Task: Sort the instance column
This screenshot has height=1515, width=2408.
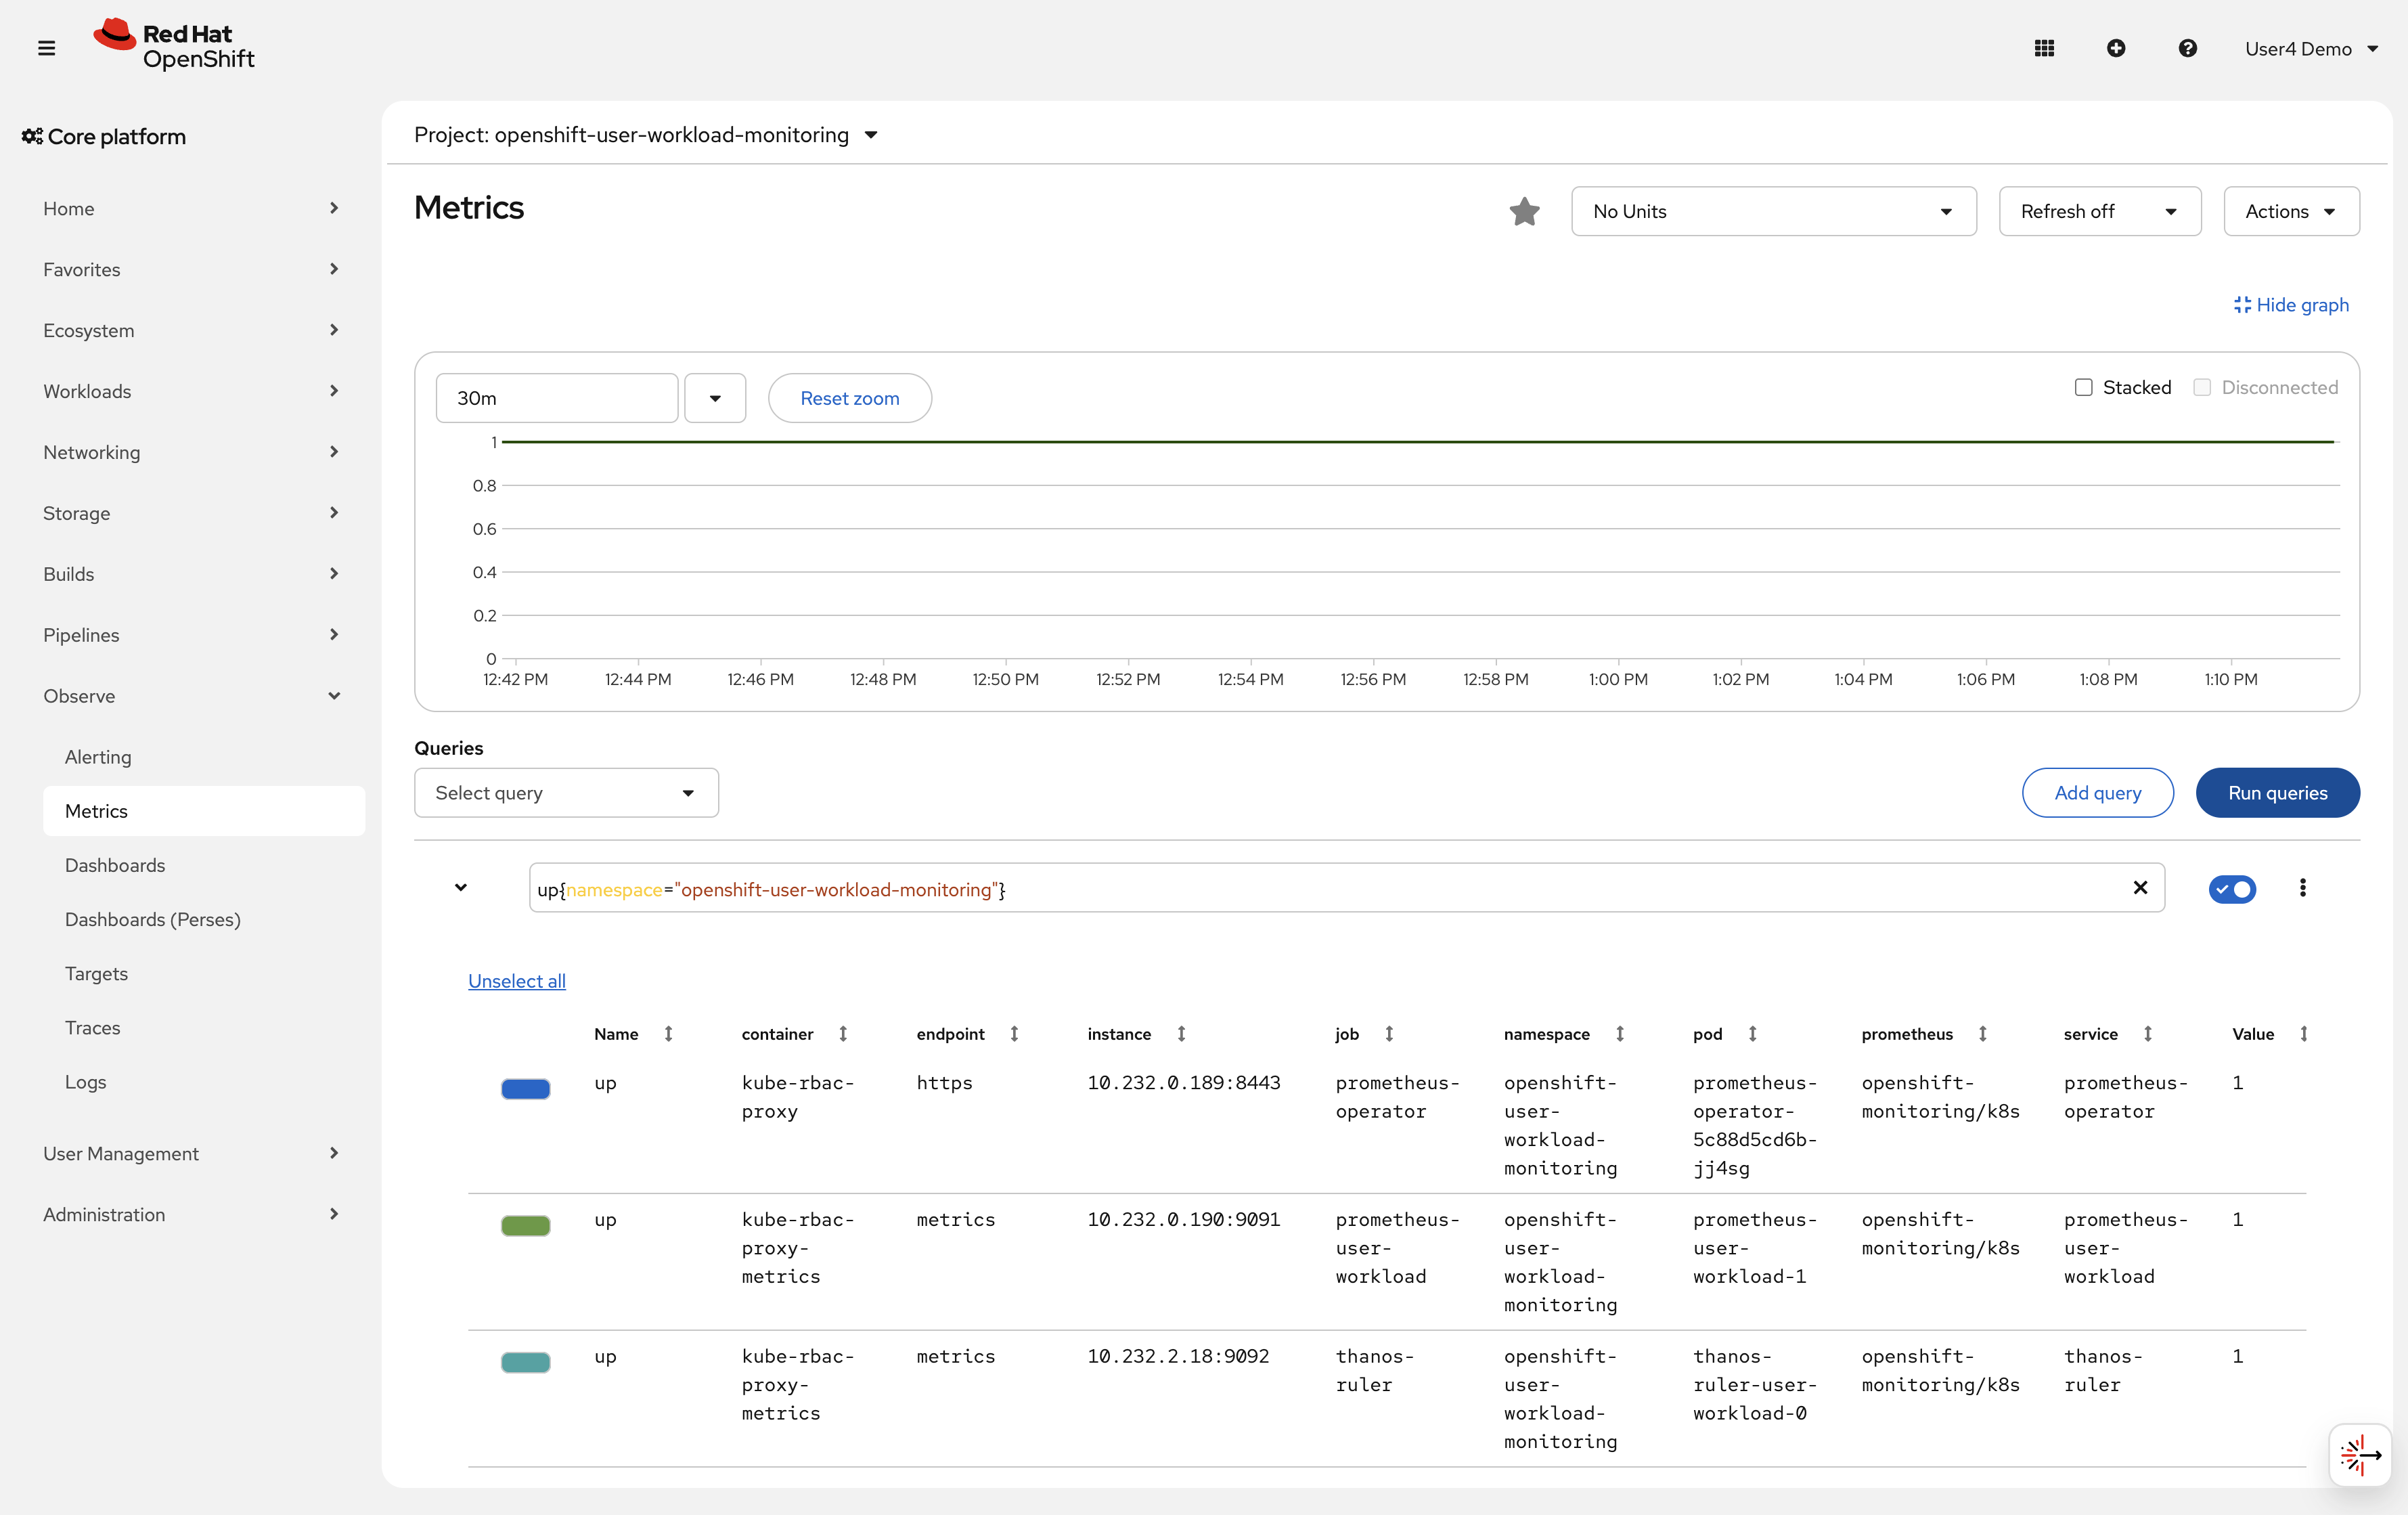Action: pyautogui.click(x=1182, y=1034)
